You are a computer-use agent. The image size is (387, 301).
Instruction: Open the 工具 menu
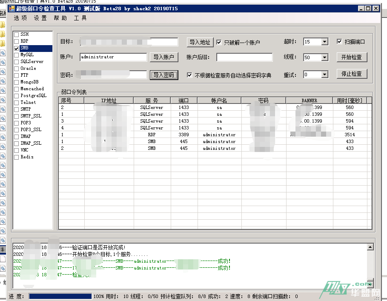coord(80,18)
